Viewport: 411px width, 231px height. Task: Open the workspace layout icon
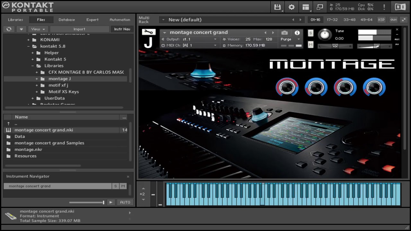(306, 7)
